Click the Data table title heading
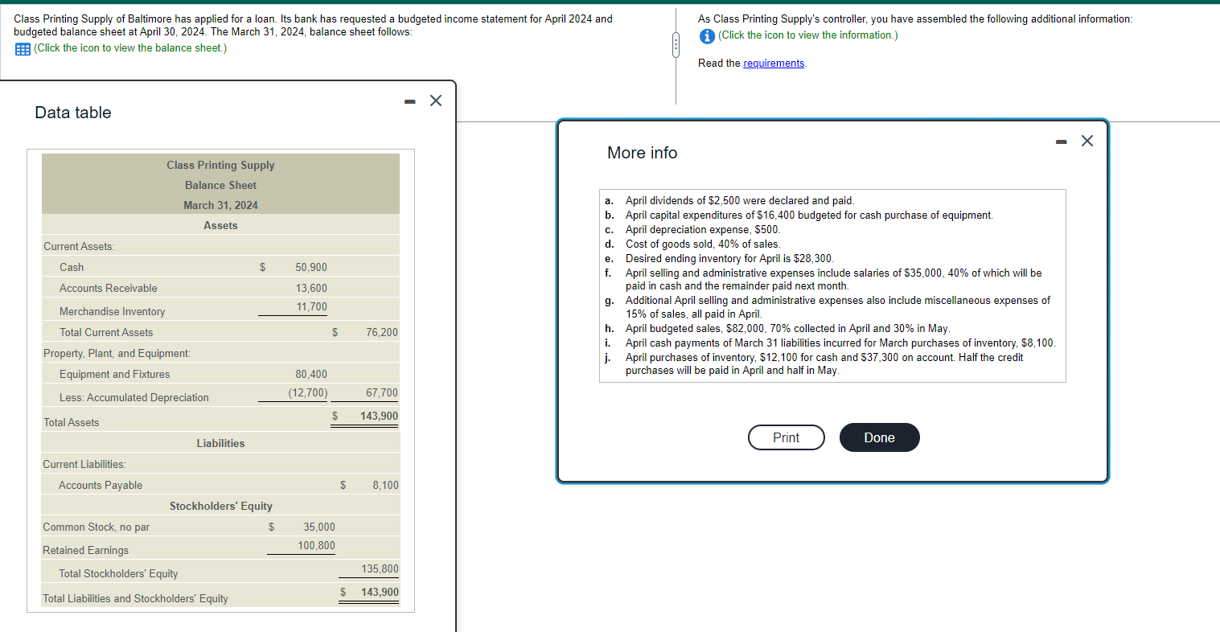Viewport: 1220px width, 632px height. tap(72, 113)
